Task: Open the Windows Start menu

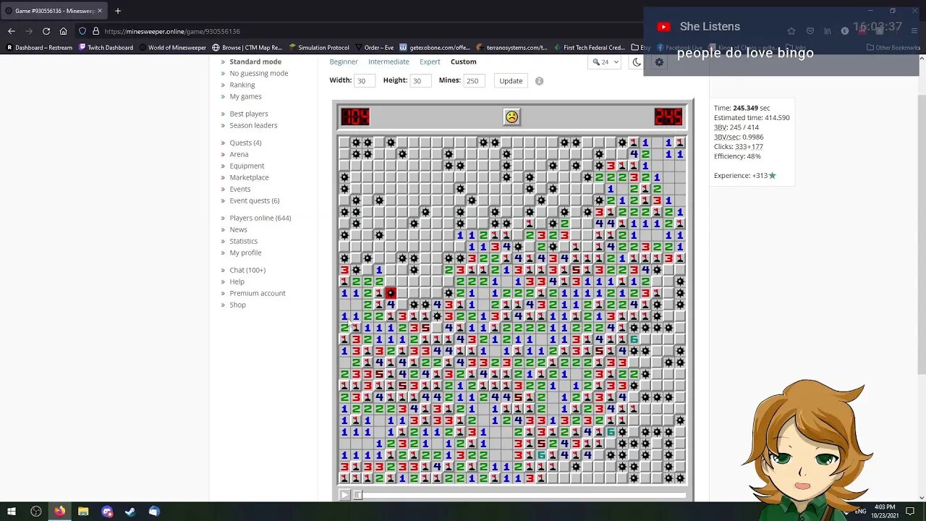Action: click(x=12, y=512)
